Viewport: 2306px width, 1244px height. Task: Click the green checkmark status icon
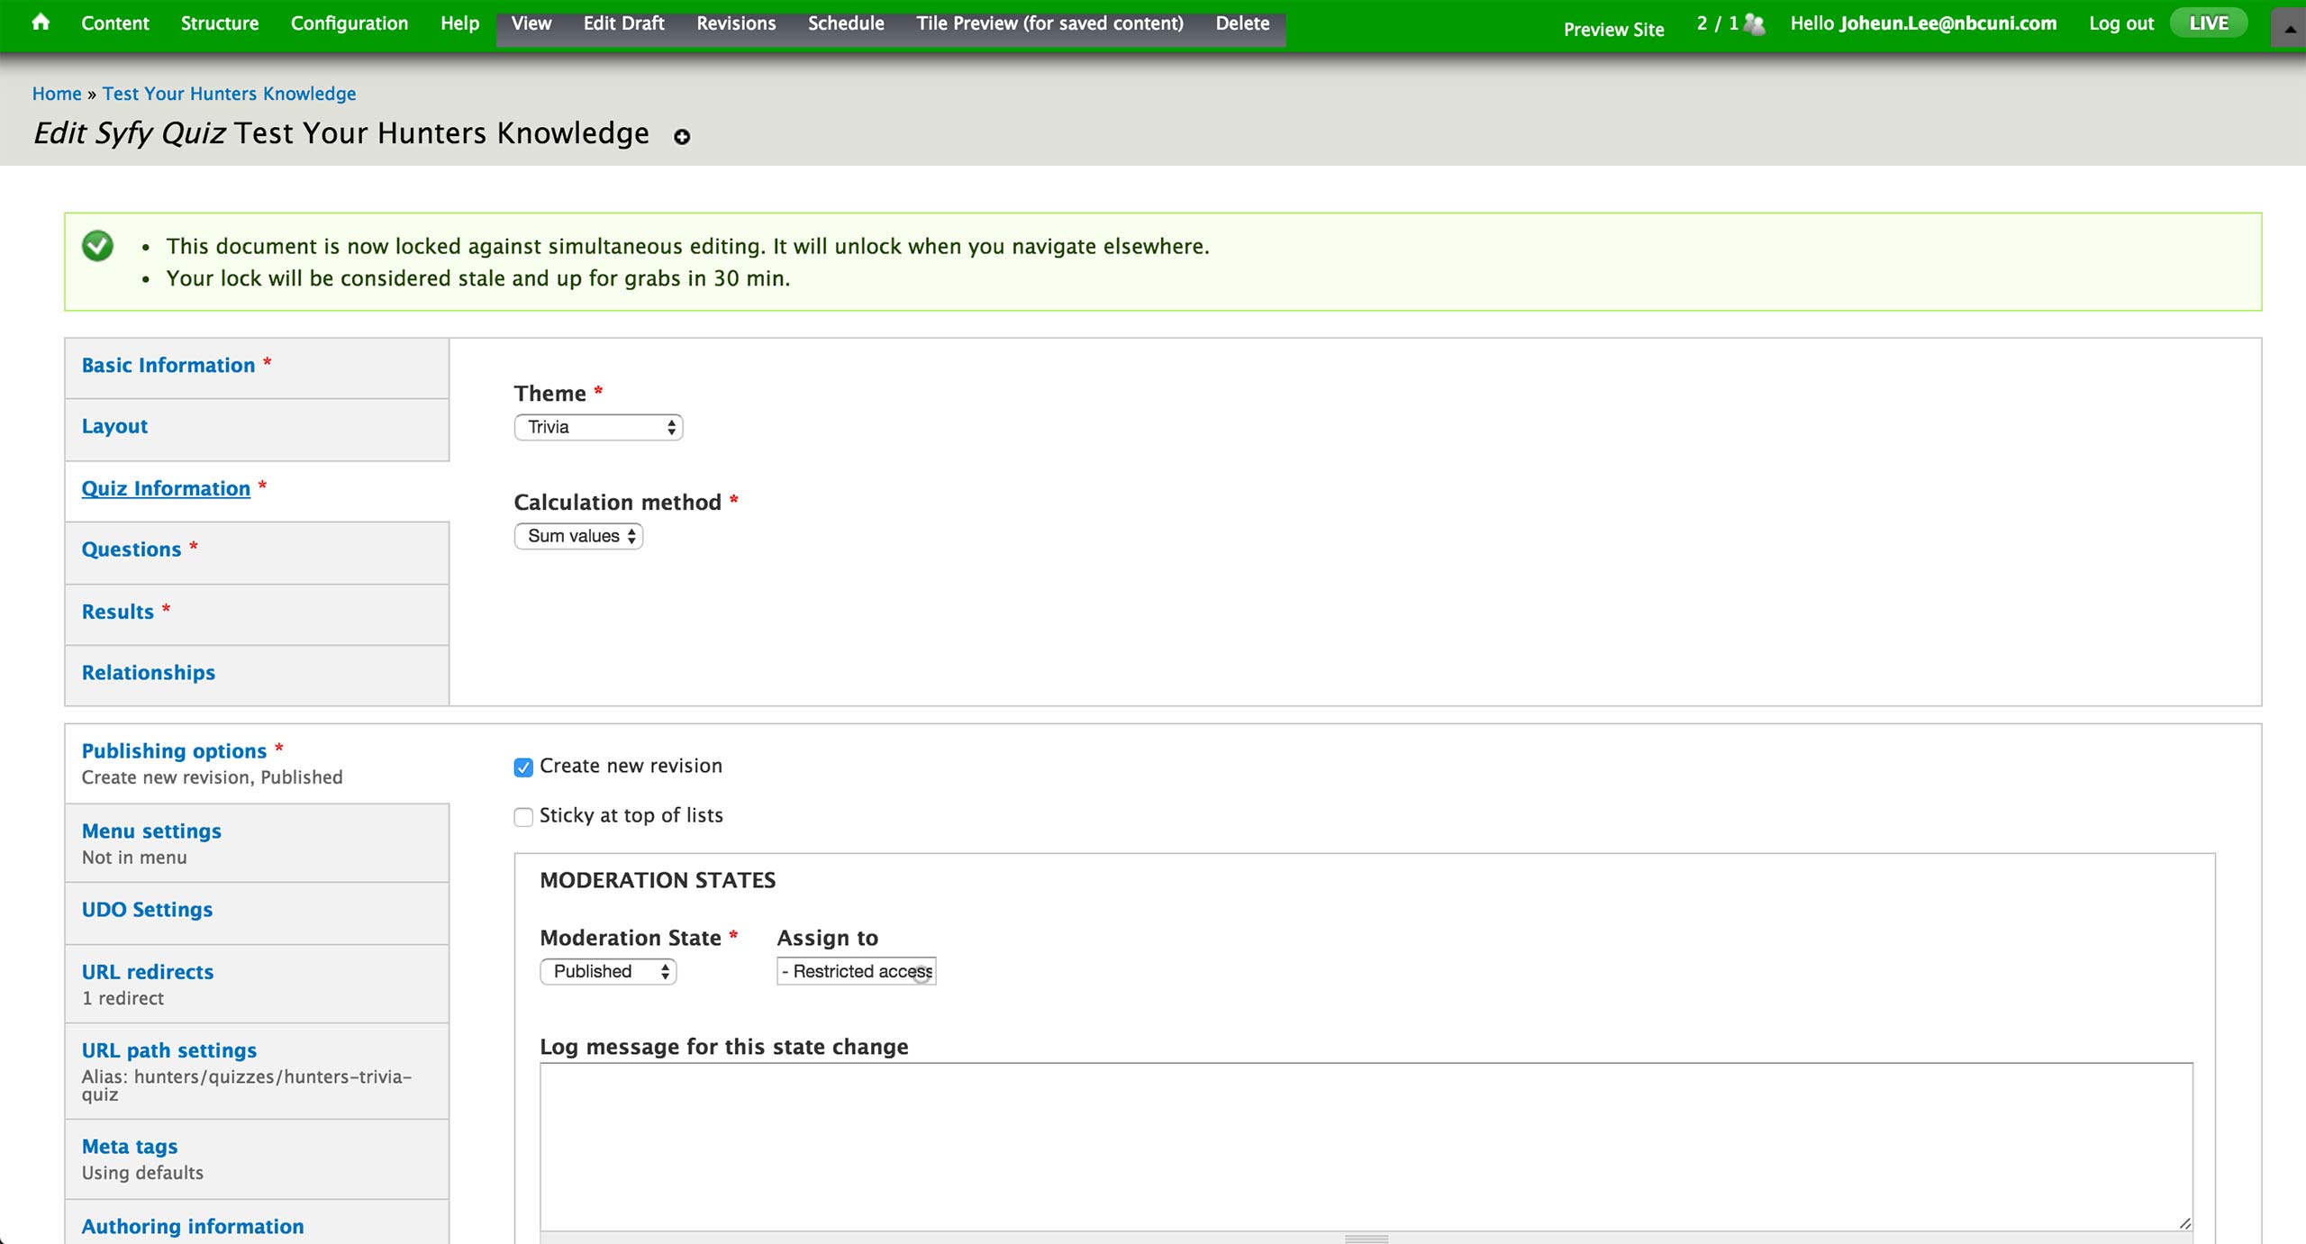click(x=97, y=246)
